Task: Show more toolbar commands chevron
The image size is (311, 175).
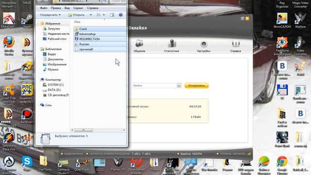Action: pos(91,15)
